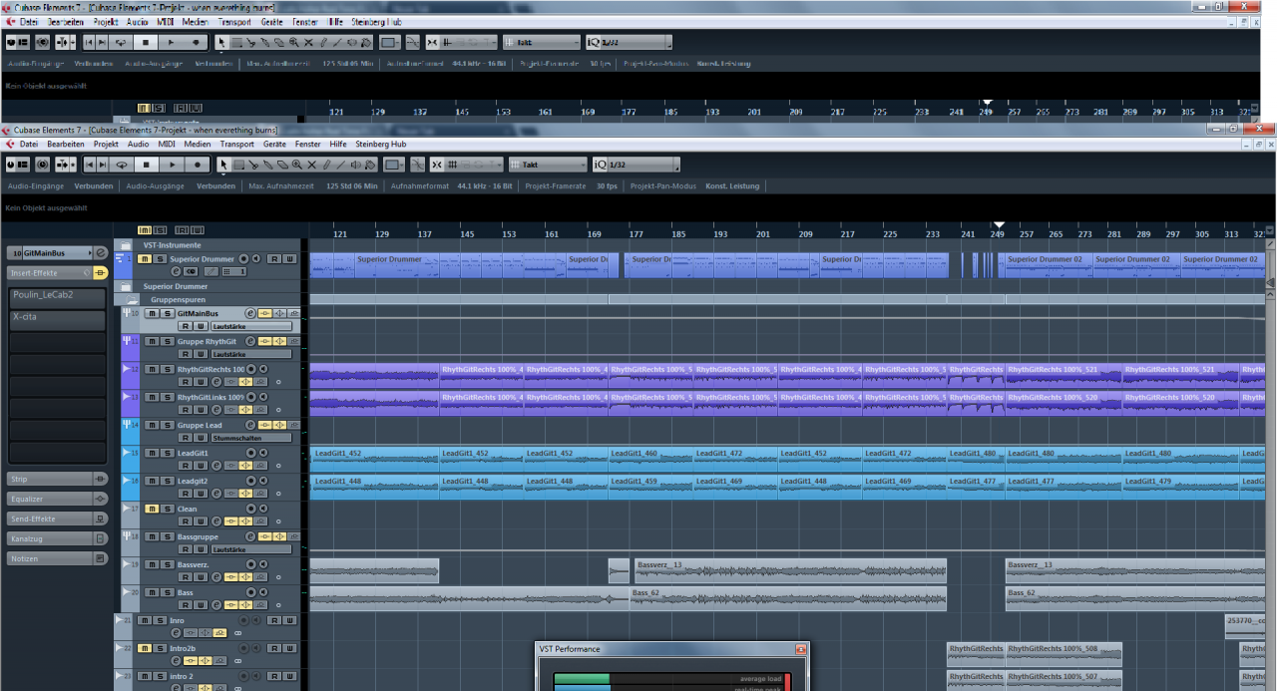Select the Line tool
The image size is (1277, 691).
(x=341, y=165)
